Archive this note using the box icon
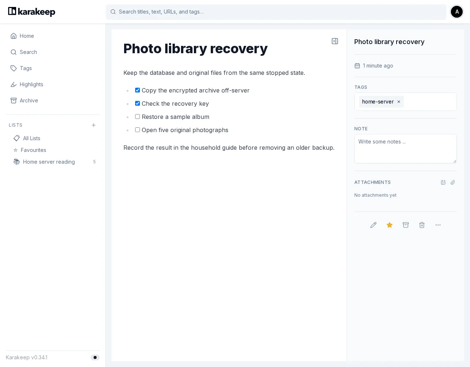Image resolution: width=470 pixels, height=367 pixels. tap(406, 225)
